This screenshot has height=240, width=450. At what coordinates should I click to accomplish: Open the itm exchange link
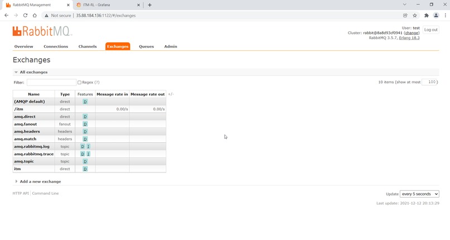(x=17, y=169)
